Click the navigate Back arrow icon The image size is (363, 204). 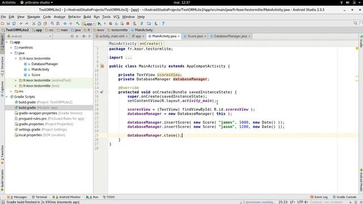65,24
